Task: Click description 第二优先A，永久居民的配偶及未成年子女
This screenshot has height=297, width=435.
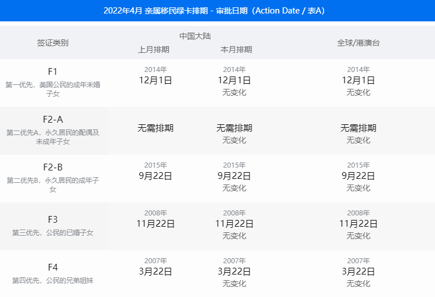Action: pos(53,137)
